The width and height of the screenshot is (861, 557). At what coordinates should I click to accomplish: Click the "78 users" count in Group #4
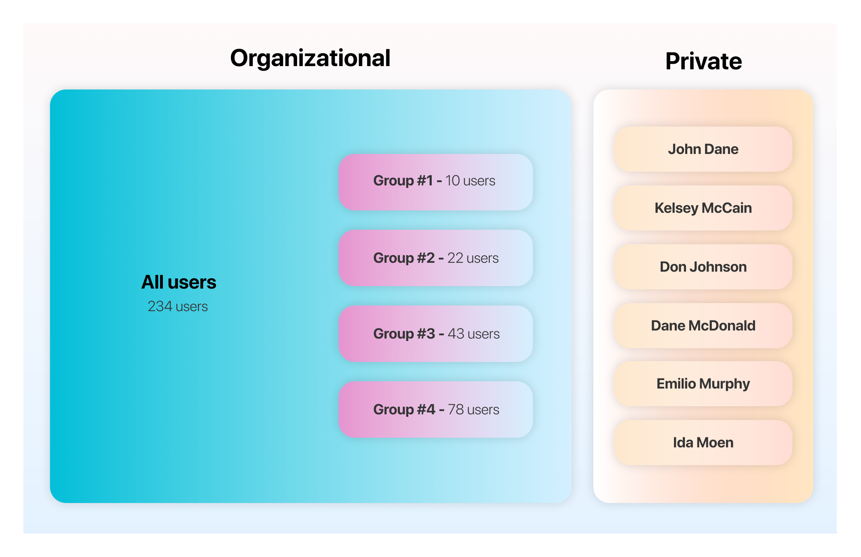pyautogui.click(x=473, y=410)
